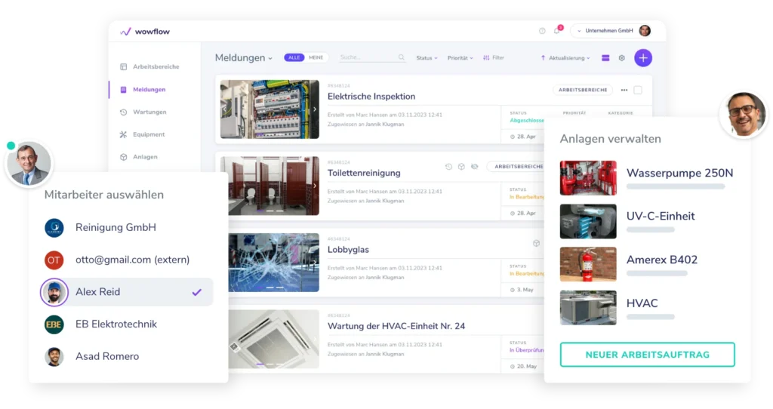Click the search magnifier icon
The width and height of the screenshot is (773, 409).
[x=402, y=57]
